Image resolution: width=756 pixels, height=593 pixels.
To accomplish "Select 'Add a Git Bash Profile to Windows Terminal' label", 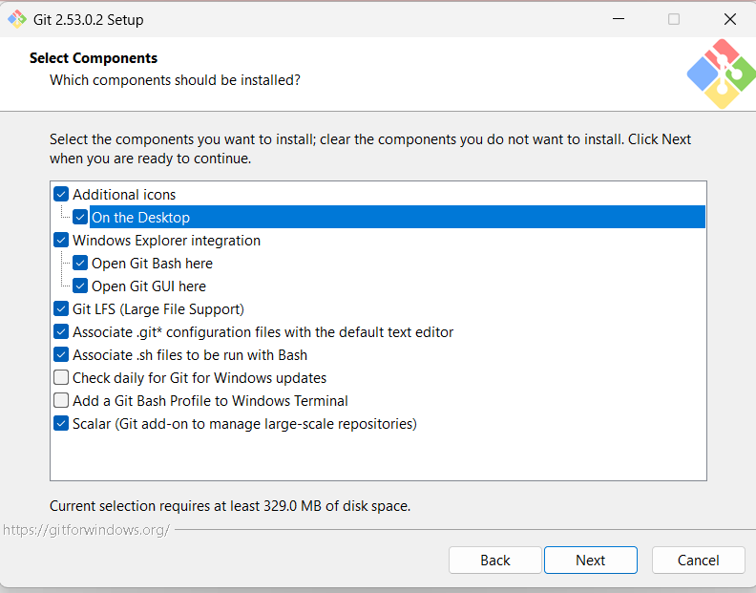I will click(x=210, y=401).
